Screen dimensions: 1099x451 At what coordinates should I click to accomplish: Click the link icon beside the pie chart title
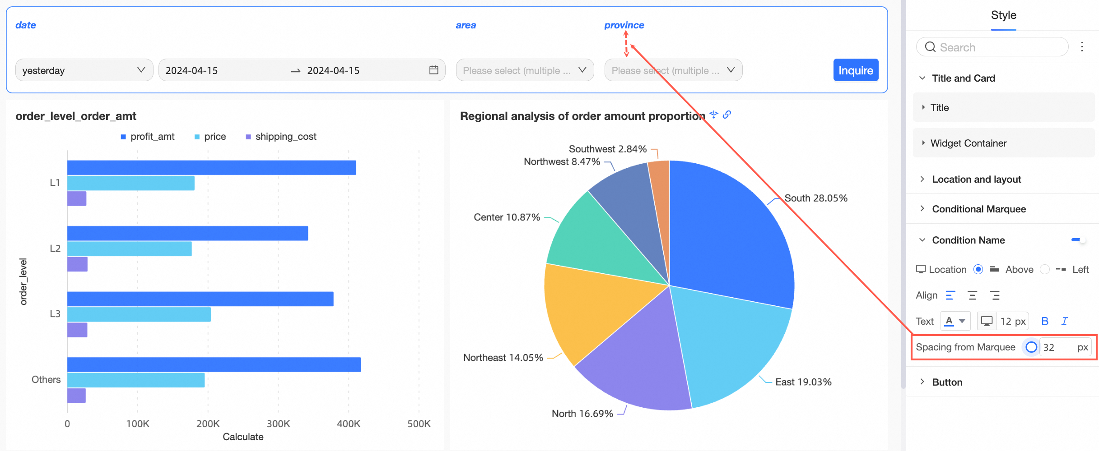(727, 115)
